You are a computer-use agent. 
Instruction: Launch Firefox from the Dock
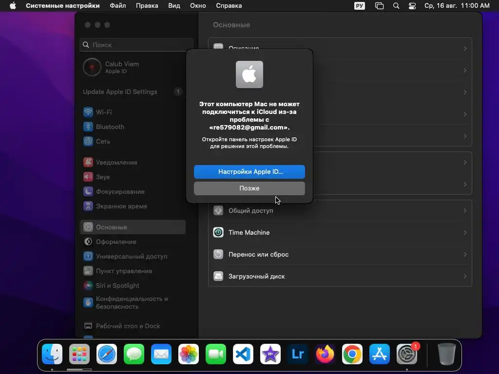[325, 354]
